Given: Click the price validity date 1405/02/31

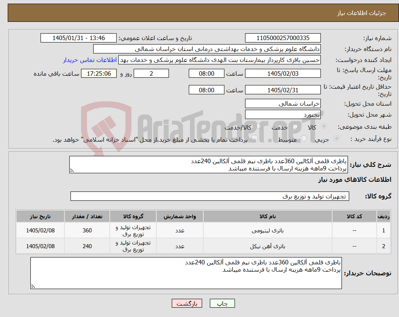Looking at the screenshot, I should tap(283, 90).
